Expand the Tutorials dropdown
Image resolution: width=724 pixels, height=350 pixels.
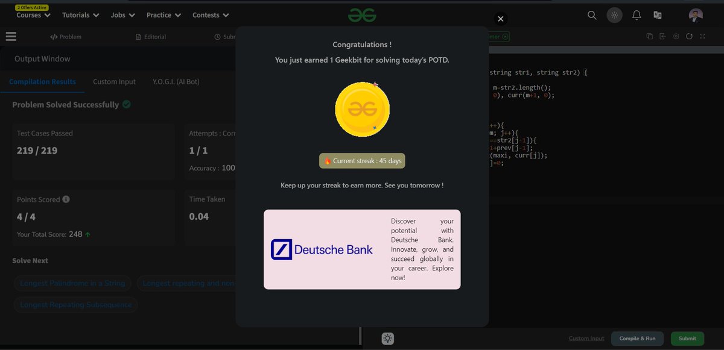(80, 15)
